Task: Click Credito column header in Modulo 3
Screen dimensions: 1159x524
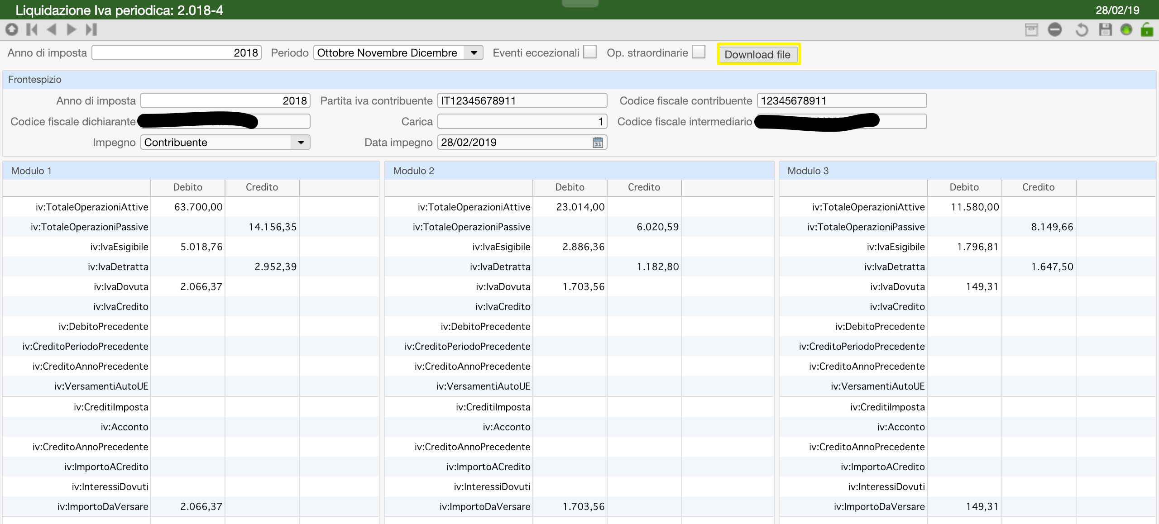Action: tap(1039, 187)
